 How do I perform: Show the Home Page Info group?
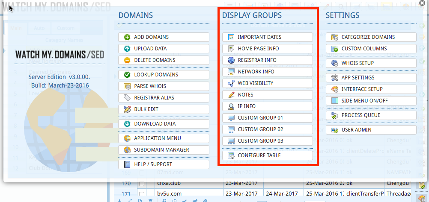click(267, 49)
